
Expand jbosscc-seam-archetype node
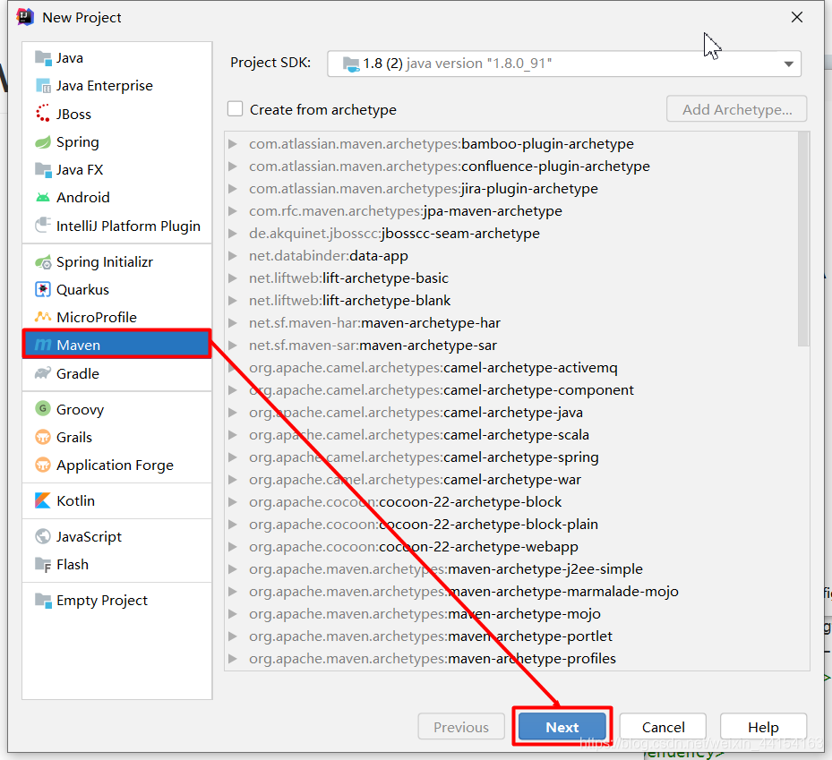click(232, 234)
